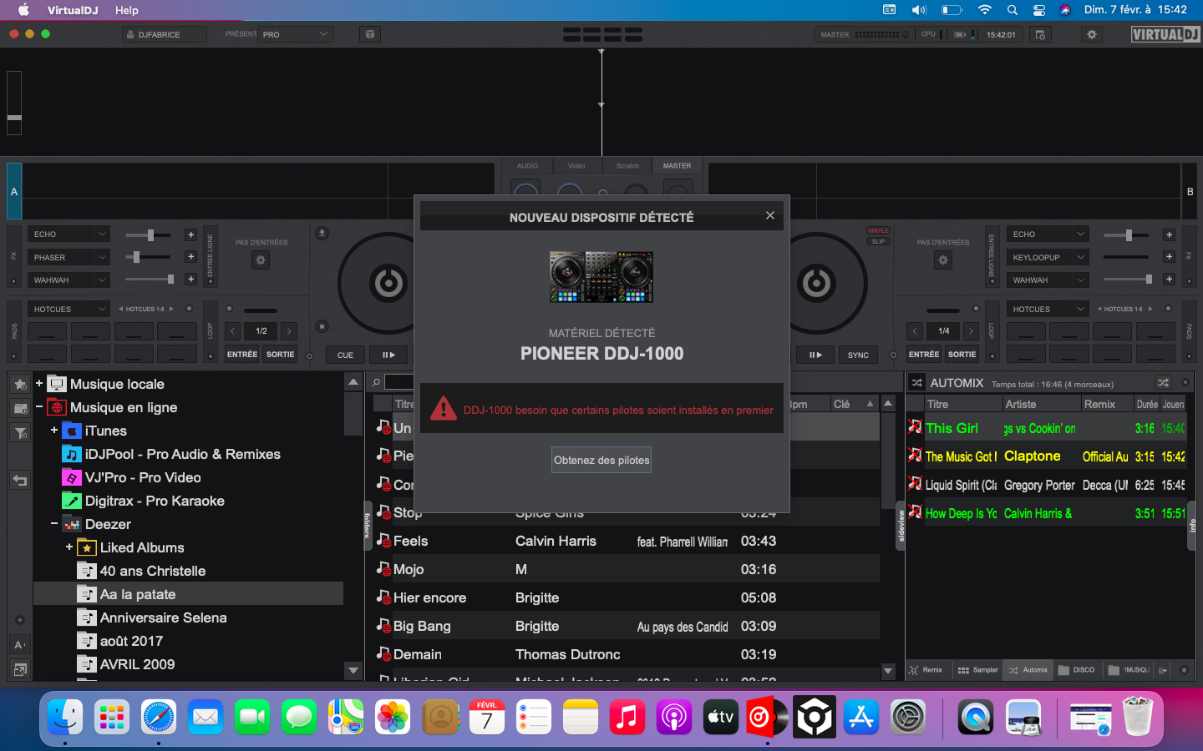Click left deck CUE button
This screenshot has width=1203, height=751.
(x=345, y=355)
